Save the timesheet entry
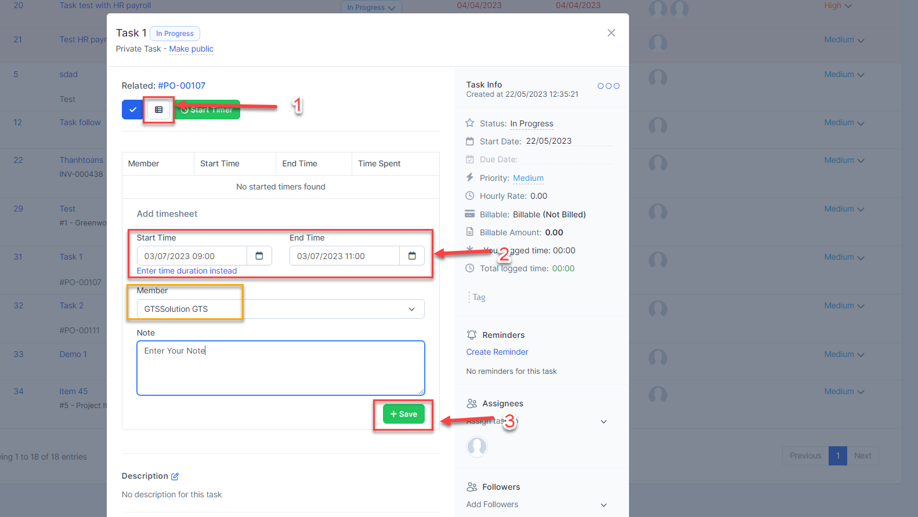The image size is (918, 517). tap(404, 414)
